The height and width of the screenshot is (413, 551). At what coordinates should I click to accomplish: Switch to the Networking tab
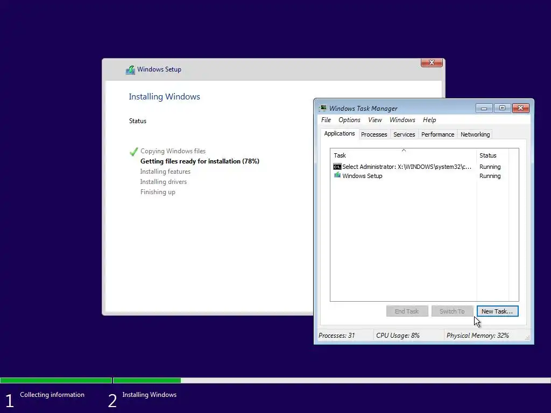475,134
